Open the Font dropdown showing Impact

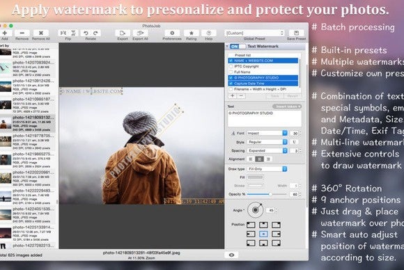pos(267,133)
